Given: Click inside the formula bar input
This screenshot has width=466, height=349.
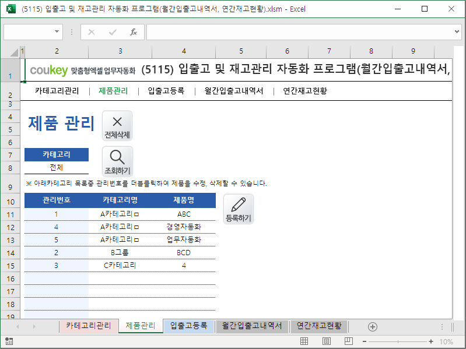Looking at the screenshot, I should pyautogui.click(x=300, y=32).
